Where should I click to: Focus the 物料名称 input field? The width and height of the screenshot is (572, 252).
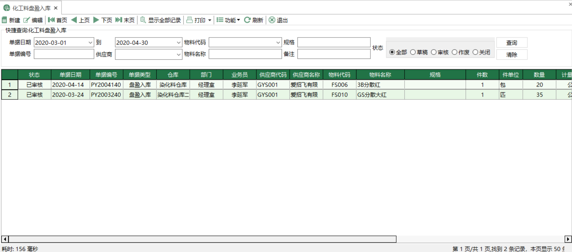[245, 54]
